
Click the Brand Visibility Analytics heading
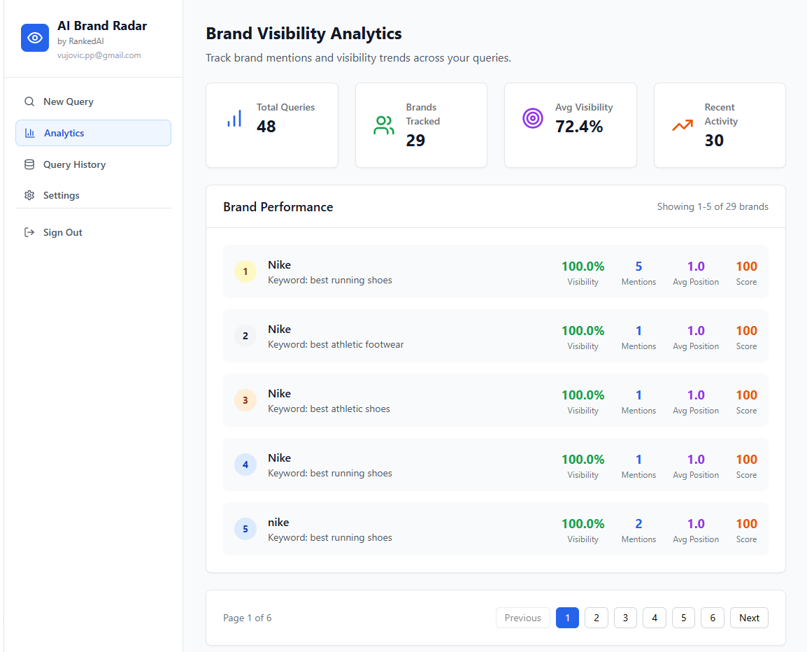pos(303,34)
